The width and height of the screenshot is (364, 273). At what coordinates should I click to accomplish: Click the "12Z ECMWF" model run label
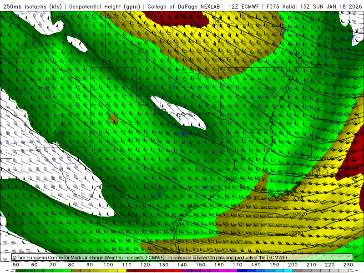click(x=243, y=7)
